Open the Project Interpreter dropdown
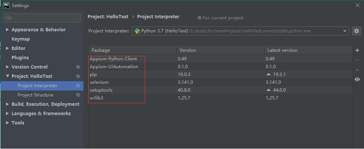364x149 pixels. tap(345, 31)
